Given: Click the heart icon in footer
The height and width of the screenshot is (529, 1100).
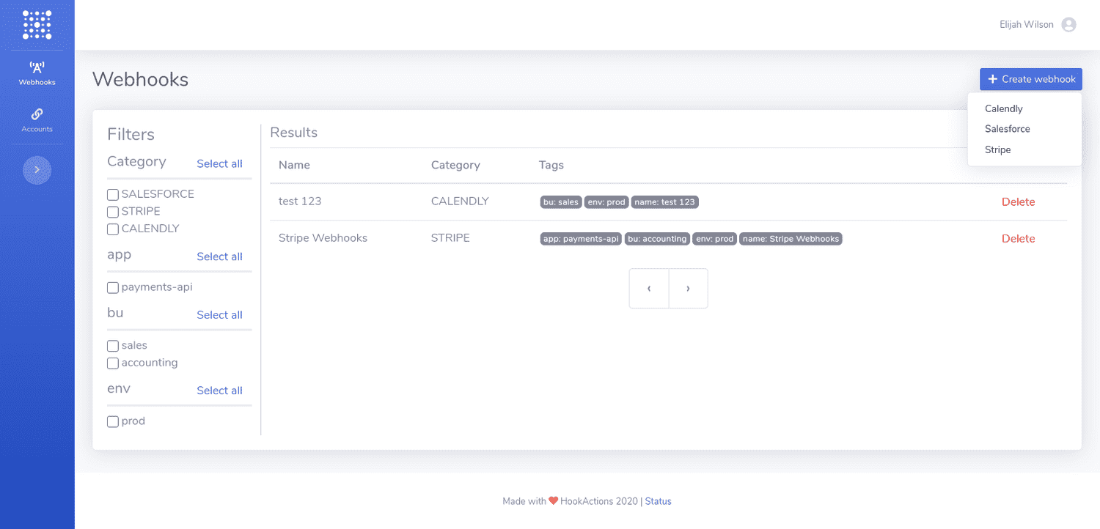Looking at the screenshot, I should (554, 501).
